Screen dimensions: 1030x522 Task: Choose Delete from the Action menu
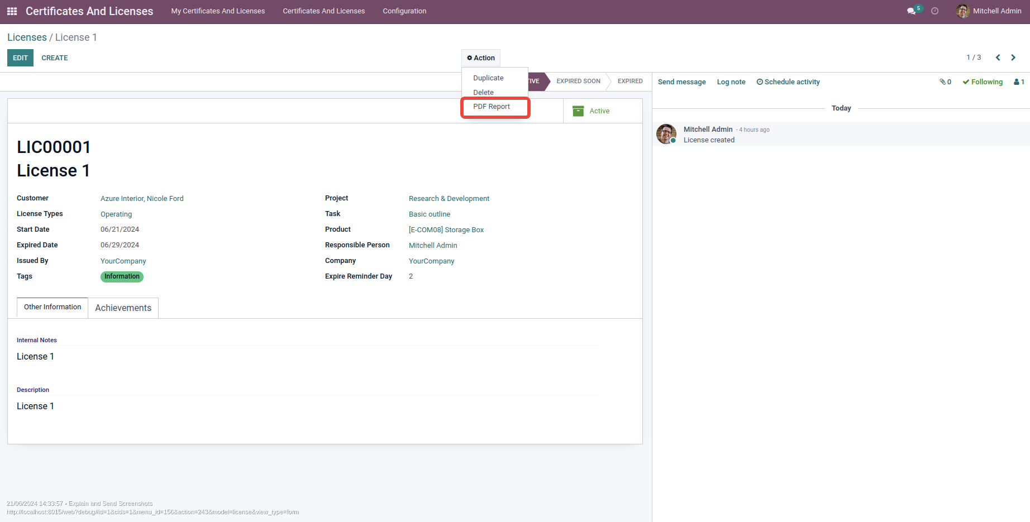(x=483, y=93)
